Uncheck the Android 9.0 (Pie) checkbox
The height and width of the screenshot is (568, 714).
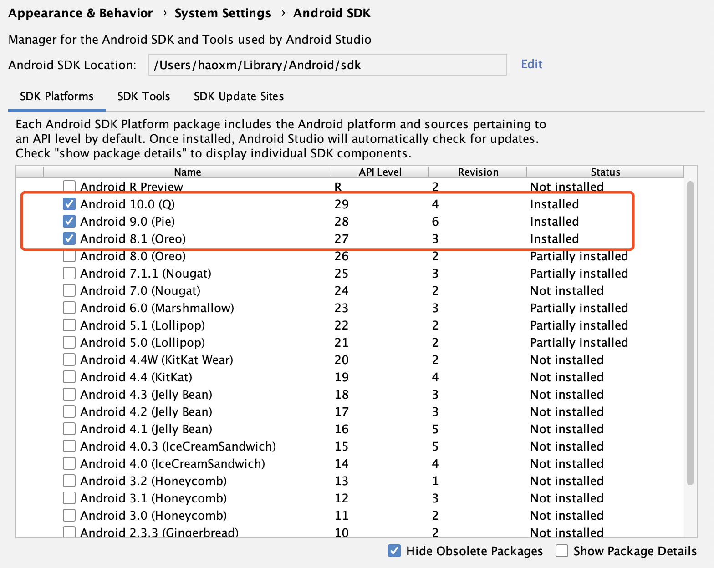69,221
